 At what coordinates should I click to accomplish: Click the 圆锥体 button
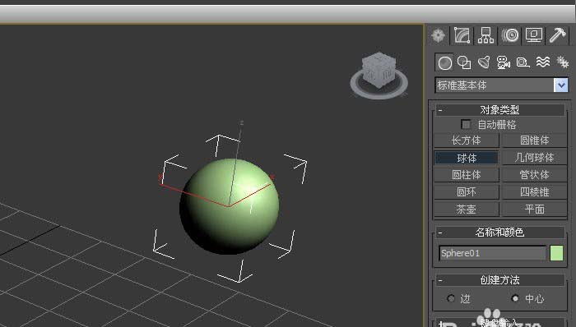535,140
